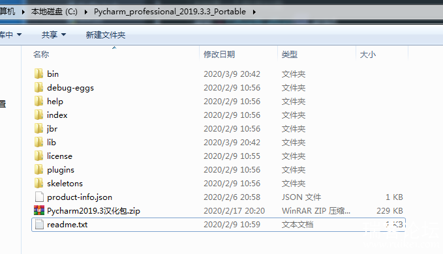Open the 共享 dropdown menu
The image size is (443, 254).
[53, 35]
